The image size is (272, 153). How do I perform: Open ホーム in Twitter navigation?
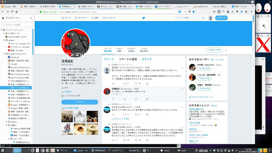(66, 18)
